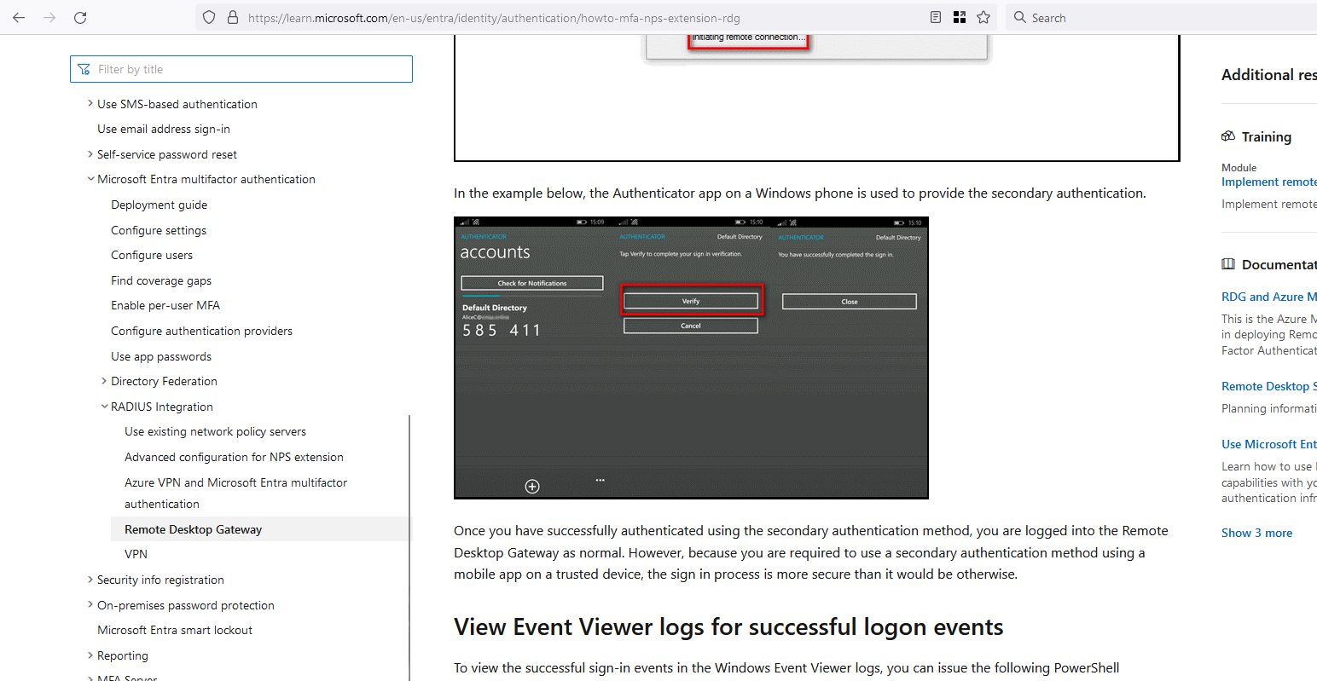Screen dimensions: 1317x681
Task: Focus the Filter by title input
Action: (x=241, y=69)
